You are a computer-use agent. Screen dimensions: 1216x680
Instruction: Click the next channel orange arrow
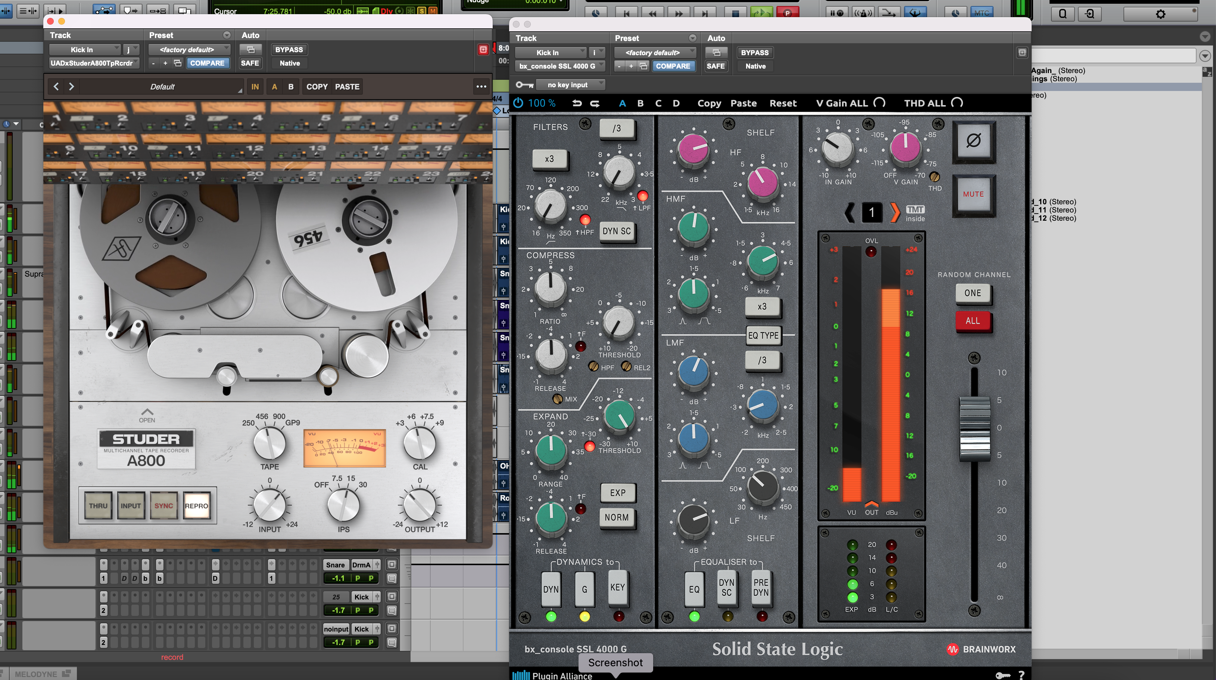[894, 212]
